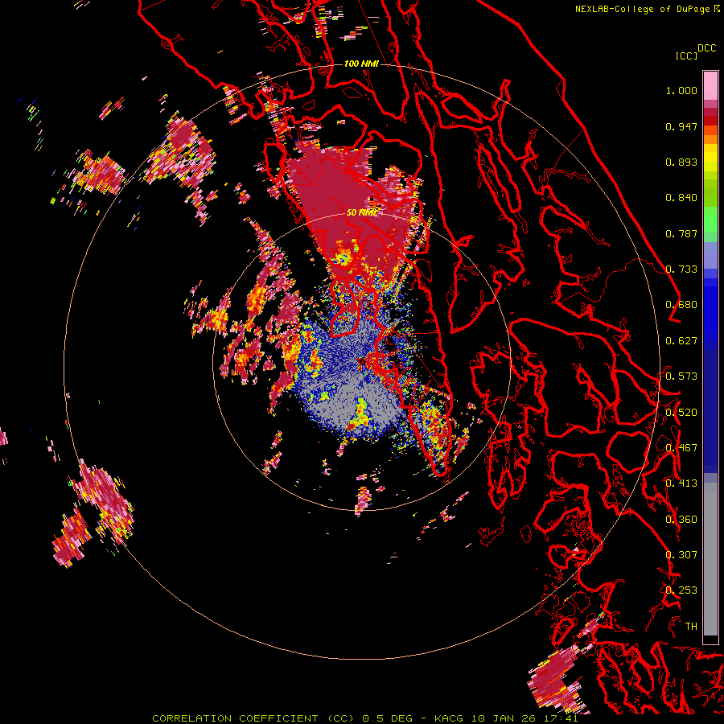This screenshot has width=724, height=724.
Task: Click the 0.253 color scale value
Action: (x=681, y=590)
